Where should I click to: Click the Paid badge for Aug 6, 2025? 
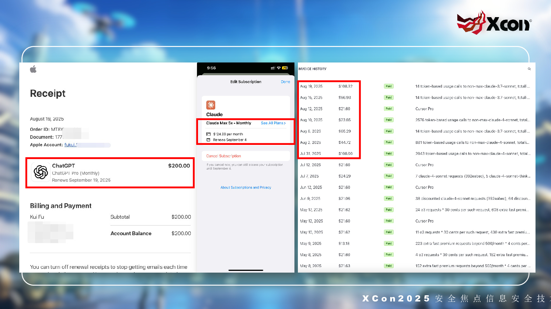(389, 131)
